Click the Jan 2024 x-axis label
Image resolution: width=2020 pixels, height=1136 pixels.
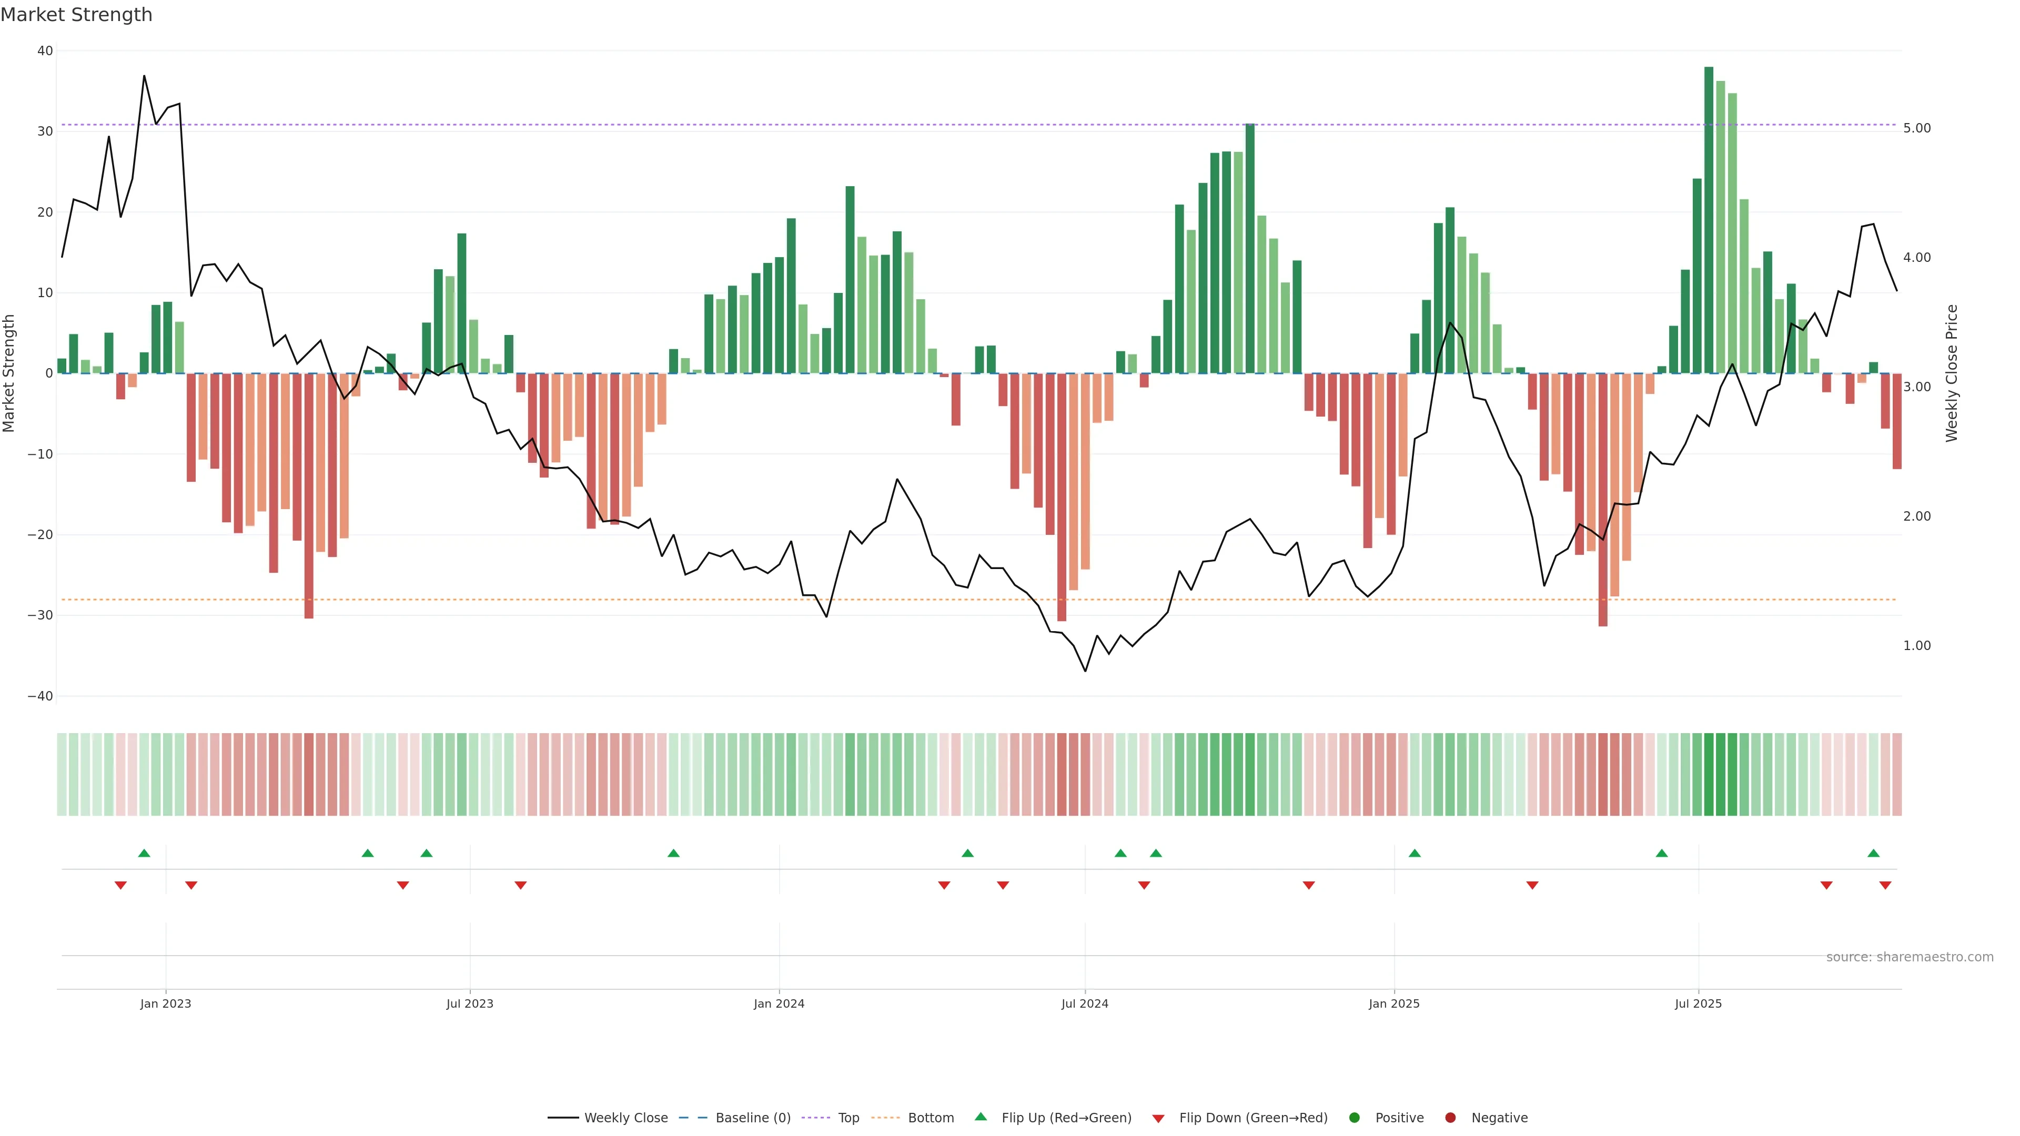click(x=779, y=1003)
